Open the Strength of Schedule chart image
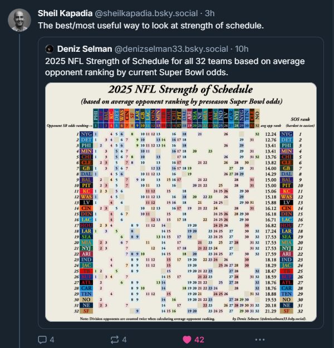Screen dimensions: 334x348 [181, 202]
